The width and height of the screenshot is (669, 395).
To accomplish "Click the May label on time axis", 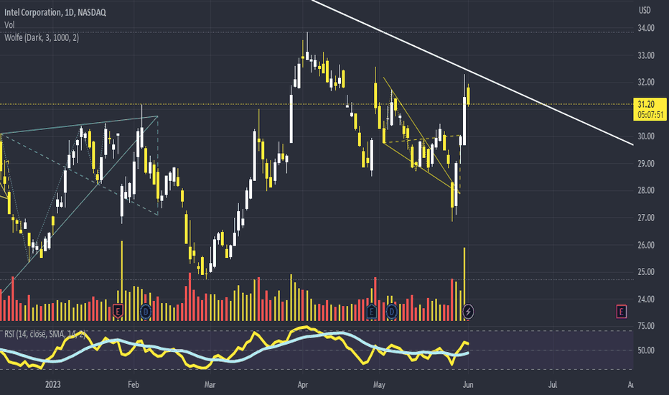I will click(379, 385).
